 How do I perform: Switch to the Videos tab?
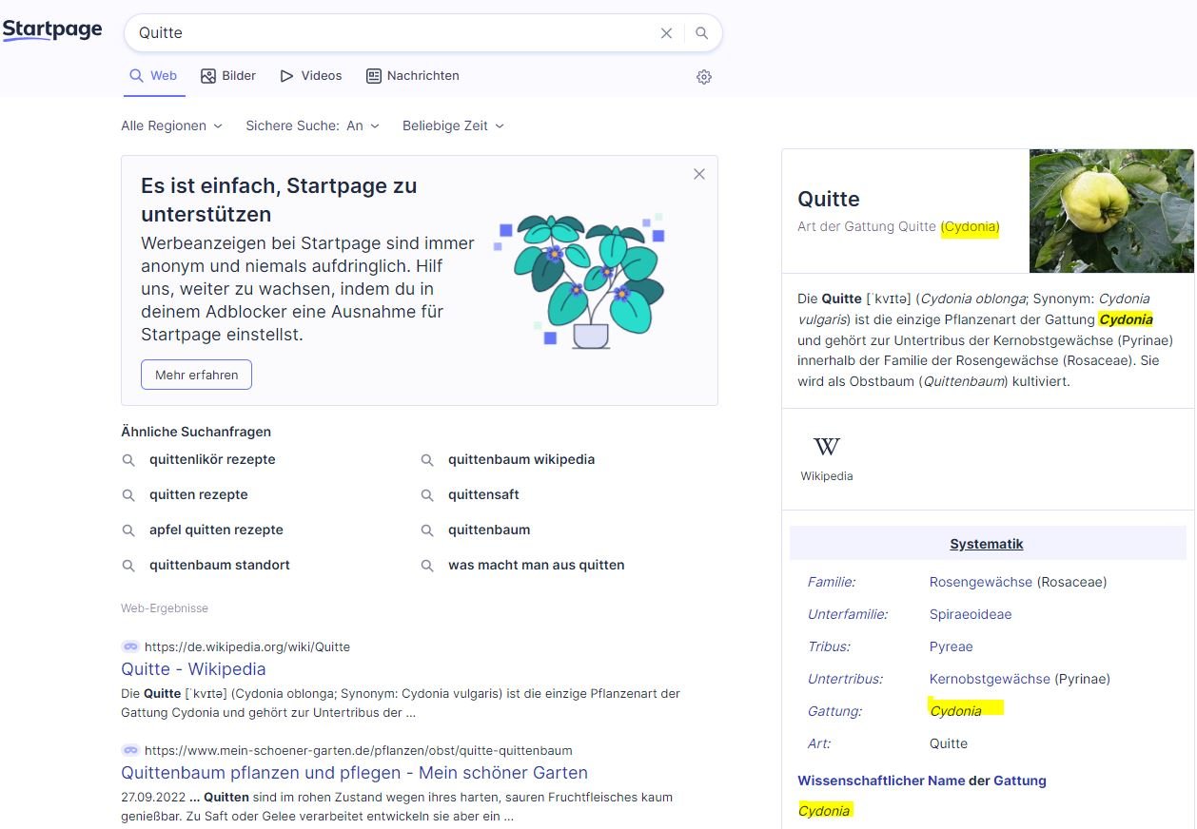click(x=311, y=76)
